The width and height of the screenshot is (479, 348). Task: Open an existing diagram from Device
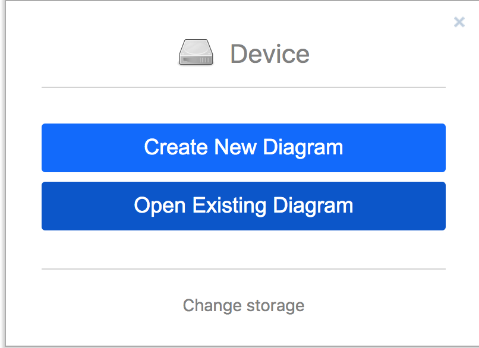244,206
